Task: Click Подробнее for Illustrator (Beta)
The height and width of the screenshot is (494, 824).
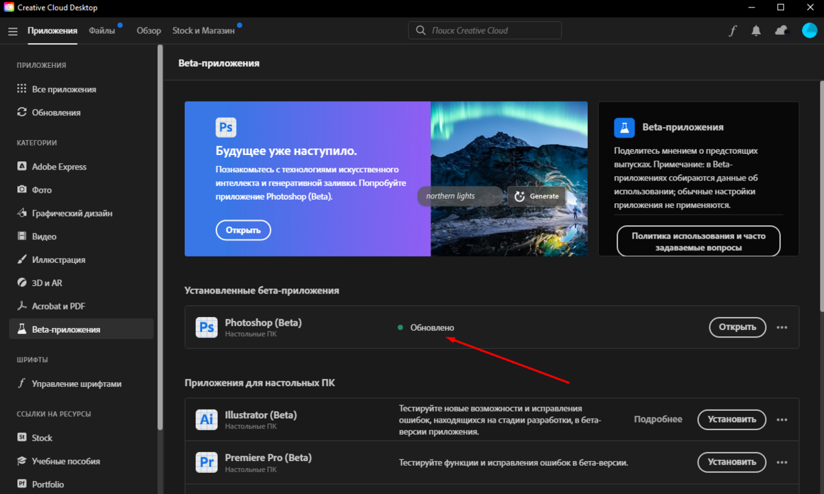Action: (x=658, y=419)
